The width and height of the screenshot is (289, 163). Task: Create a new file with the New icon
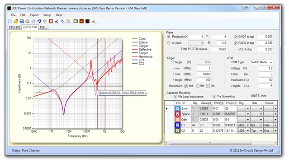[x=10, y=21]
